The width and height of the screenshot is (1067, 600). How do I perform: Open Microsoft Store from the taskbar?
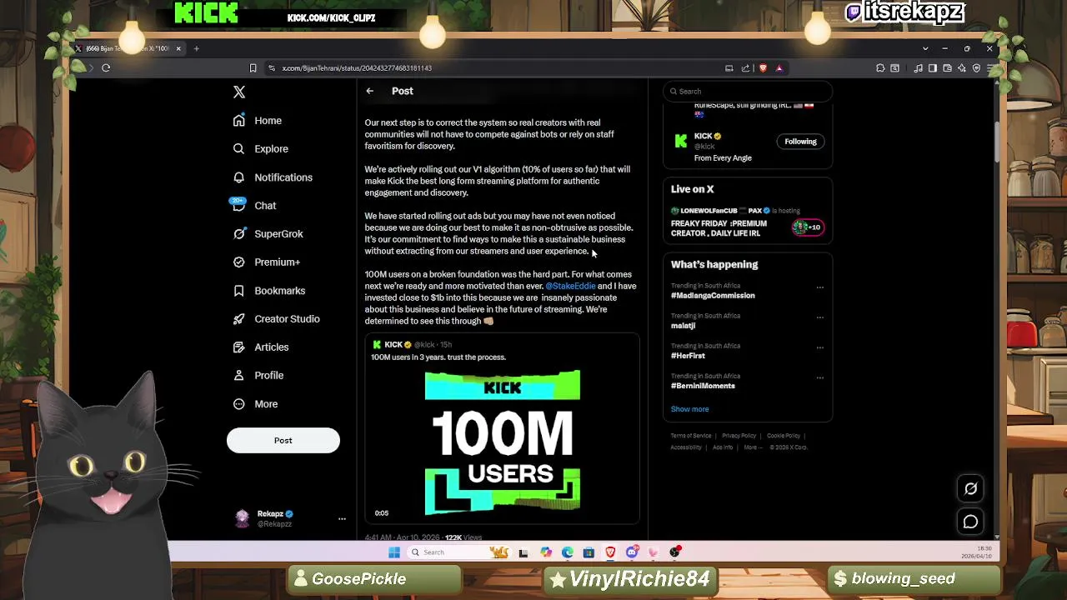tap(589, 552)
